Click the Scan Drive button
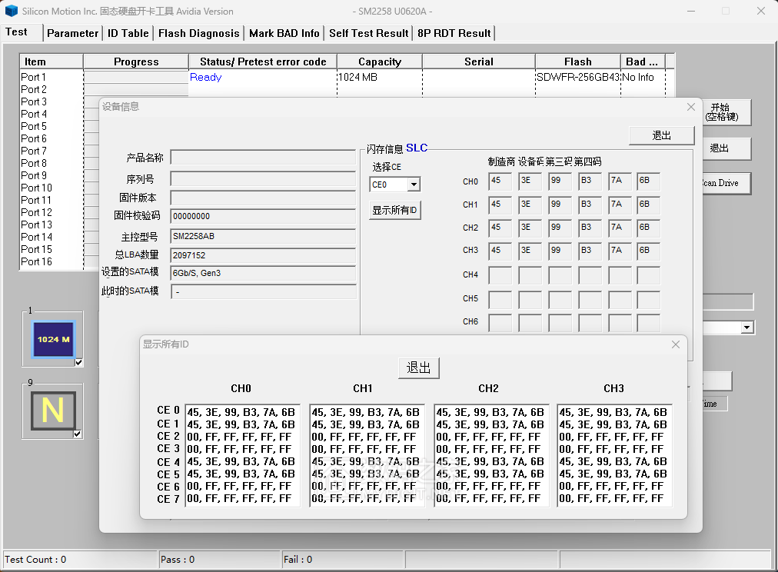778x572 pixels. [726, 183]
